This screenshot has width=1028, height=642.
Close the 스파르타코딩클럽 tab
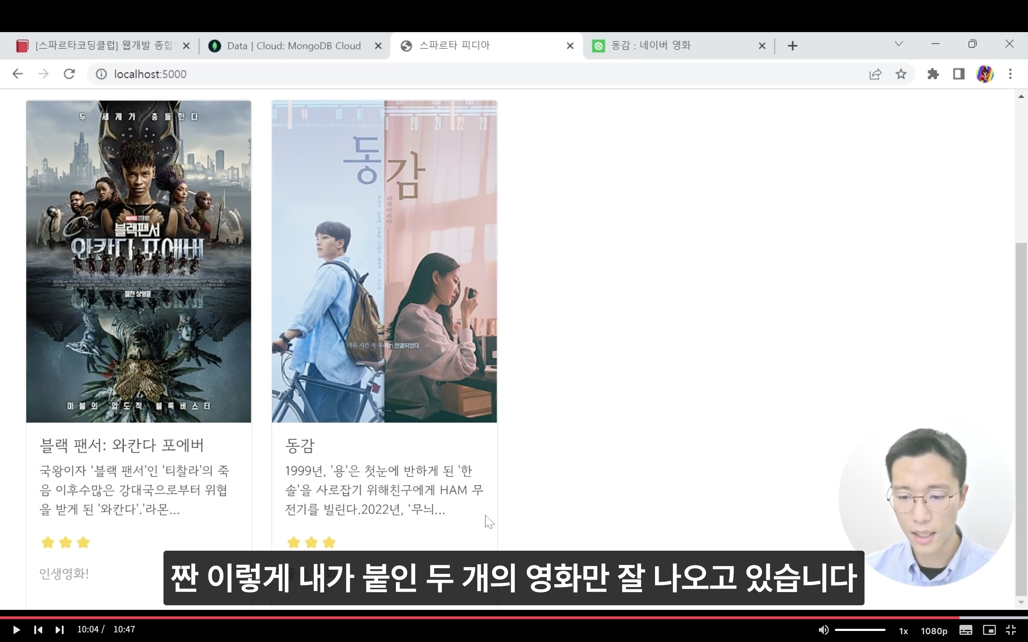click(x=186, y=46)
